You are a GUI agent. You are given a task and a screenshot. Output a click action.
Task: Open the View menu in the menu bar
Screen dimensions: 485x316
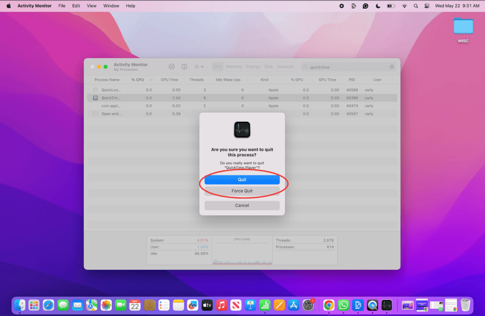(x=92, y=6)
